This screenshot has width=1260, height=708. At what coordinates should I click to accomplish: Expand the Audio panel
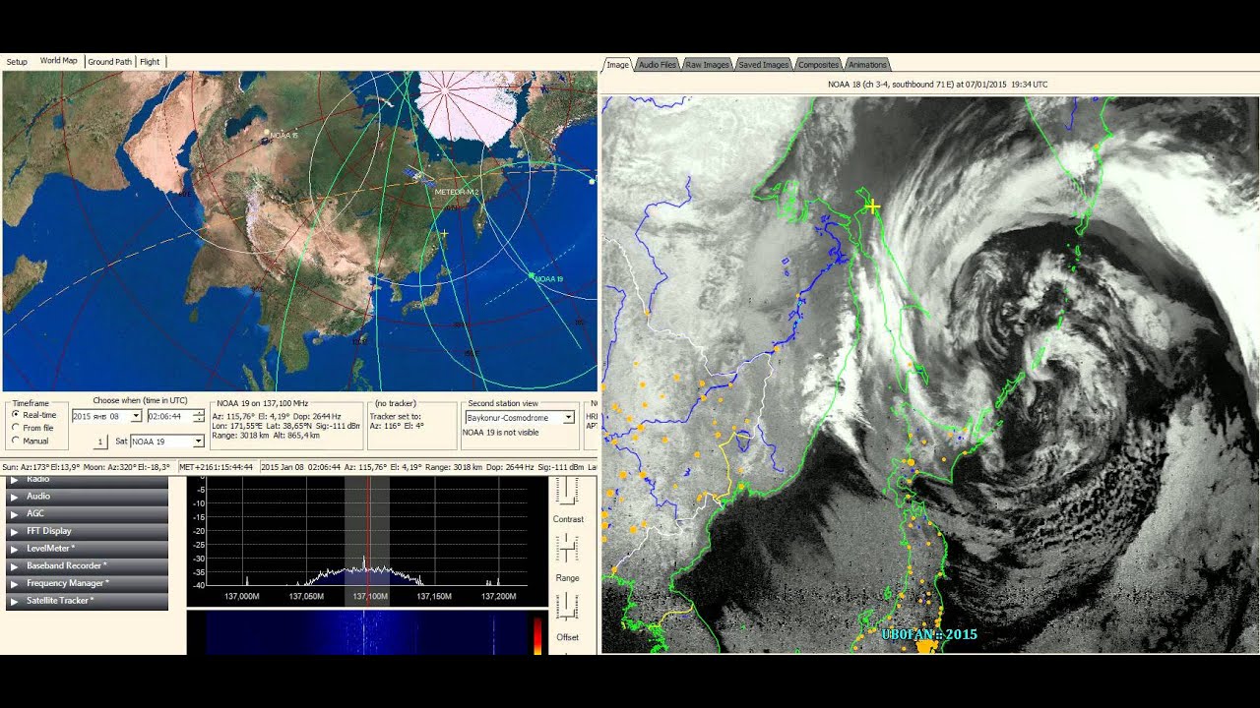pyautogui.click(x=87, y=496)
